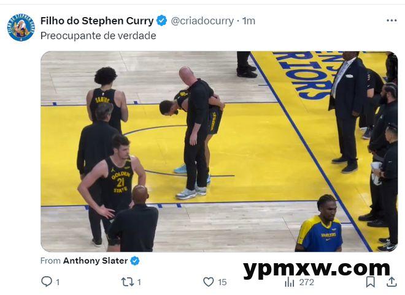
Task: Click the Anthony Slater source link
Action: pyautogui.click(x=95, y=261)
